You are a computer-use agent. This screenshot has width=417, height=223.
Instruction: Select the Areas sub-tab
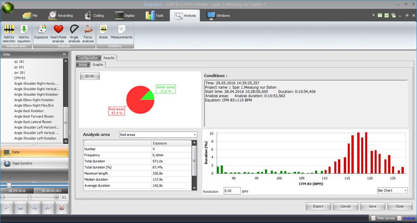coord(83,64)
